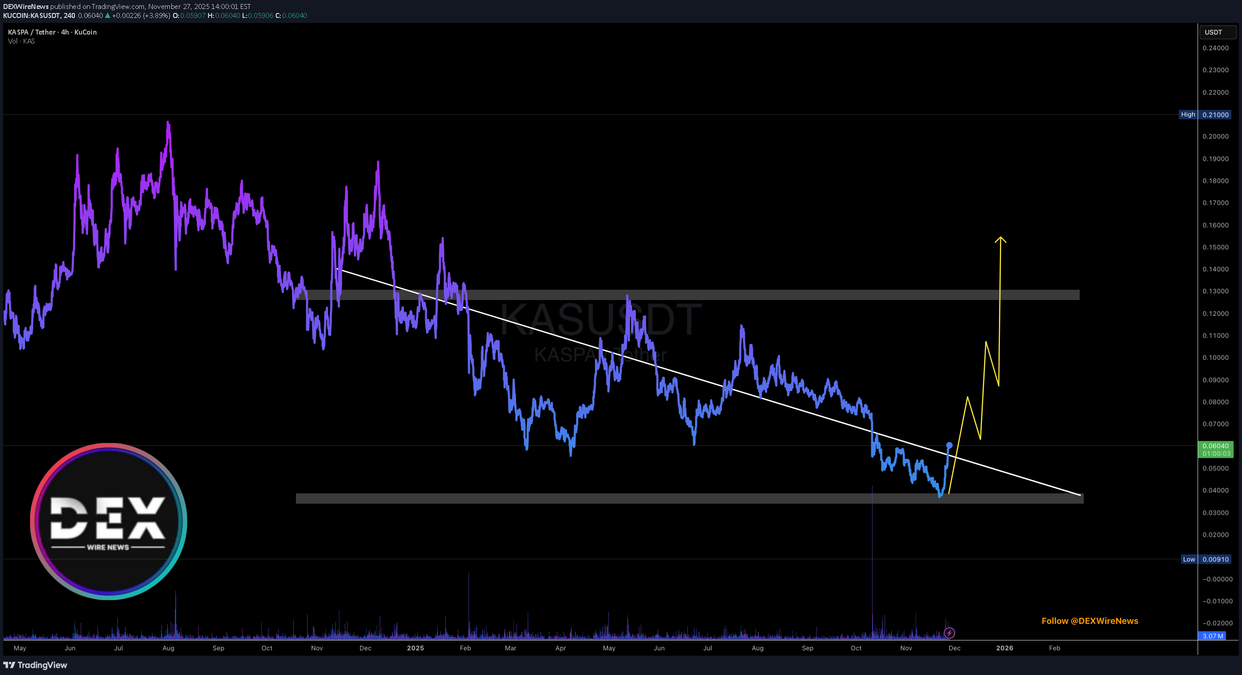Click the Follow @DEXWireNews text
This screenshot has height=675, width=1242.
(x=1089, y=621)
